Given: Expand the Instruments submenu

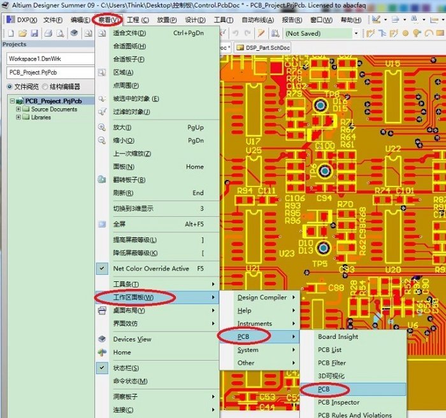Looking at the screenshot, I should tap(294, 323).
